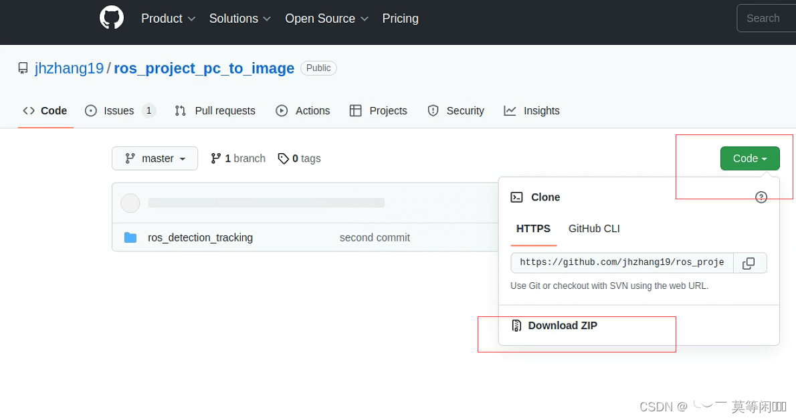Click the Issues count badge showing 1
Screen dimensions: 796x420
[148, 110]
